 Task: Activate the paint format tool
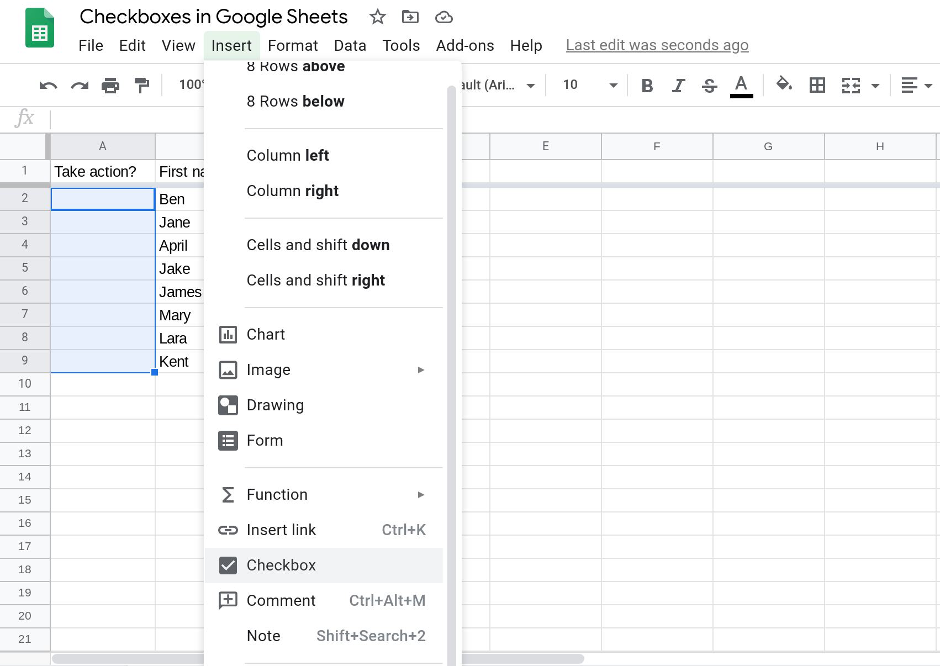(x=142, y=85)
